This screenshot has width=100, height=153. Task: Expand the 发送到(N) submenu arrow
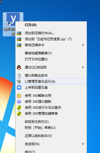pyautogui.click(x=83, y=144)
